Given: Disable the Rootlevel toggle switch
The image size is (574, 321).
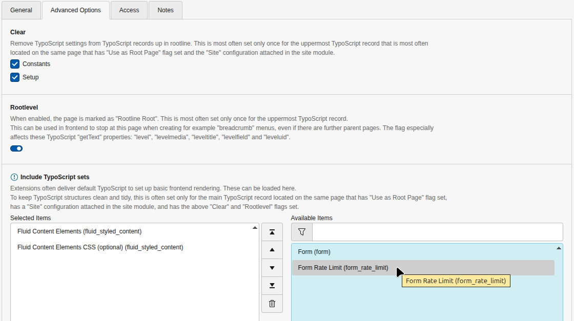Looking at the screenshot, I should click(16, 148).
